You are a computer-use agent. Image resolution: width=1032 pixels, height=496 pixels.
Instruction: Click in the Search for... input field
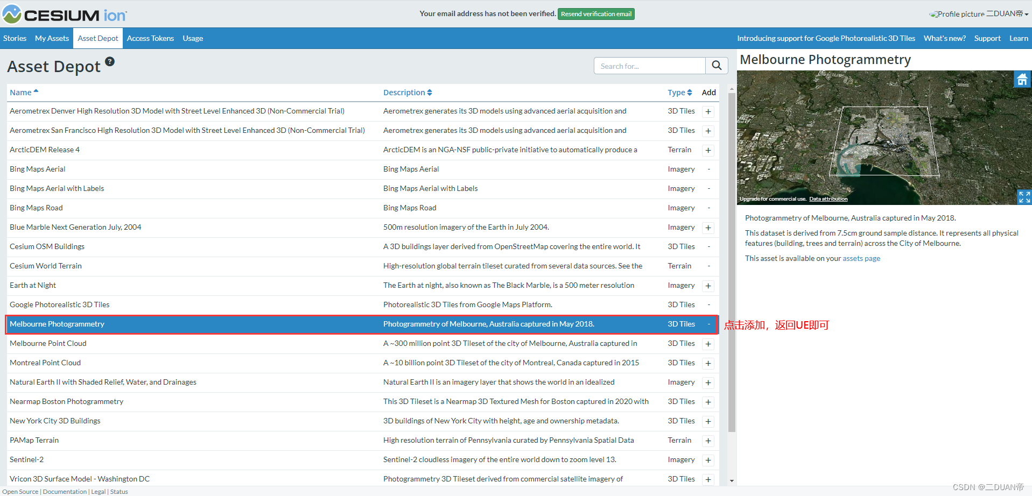650,66
